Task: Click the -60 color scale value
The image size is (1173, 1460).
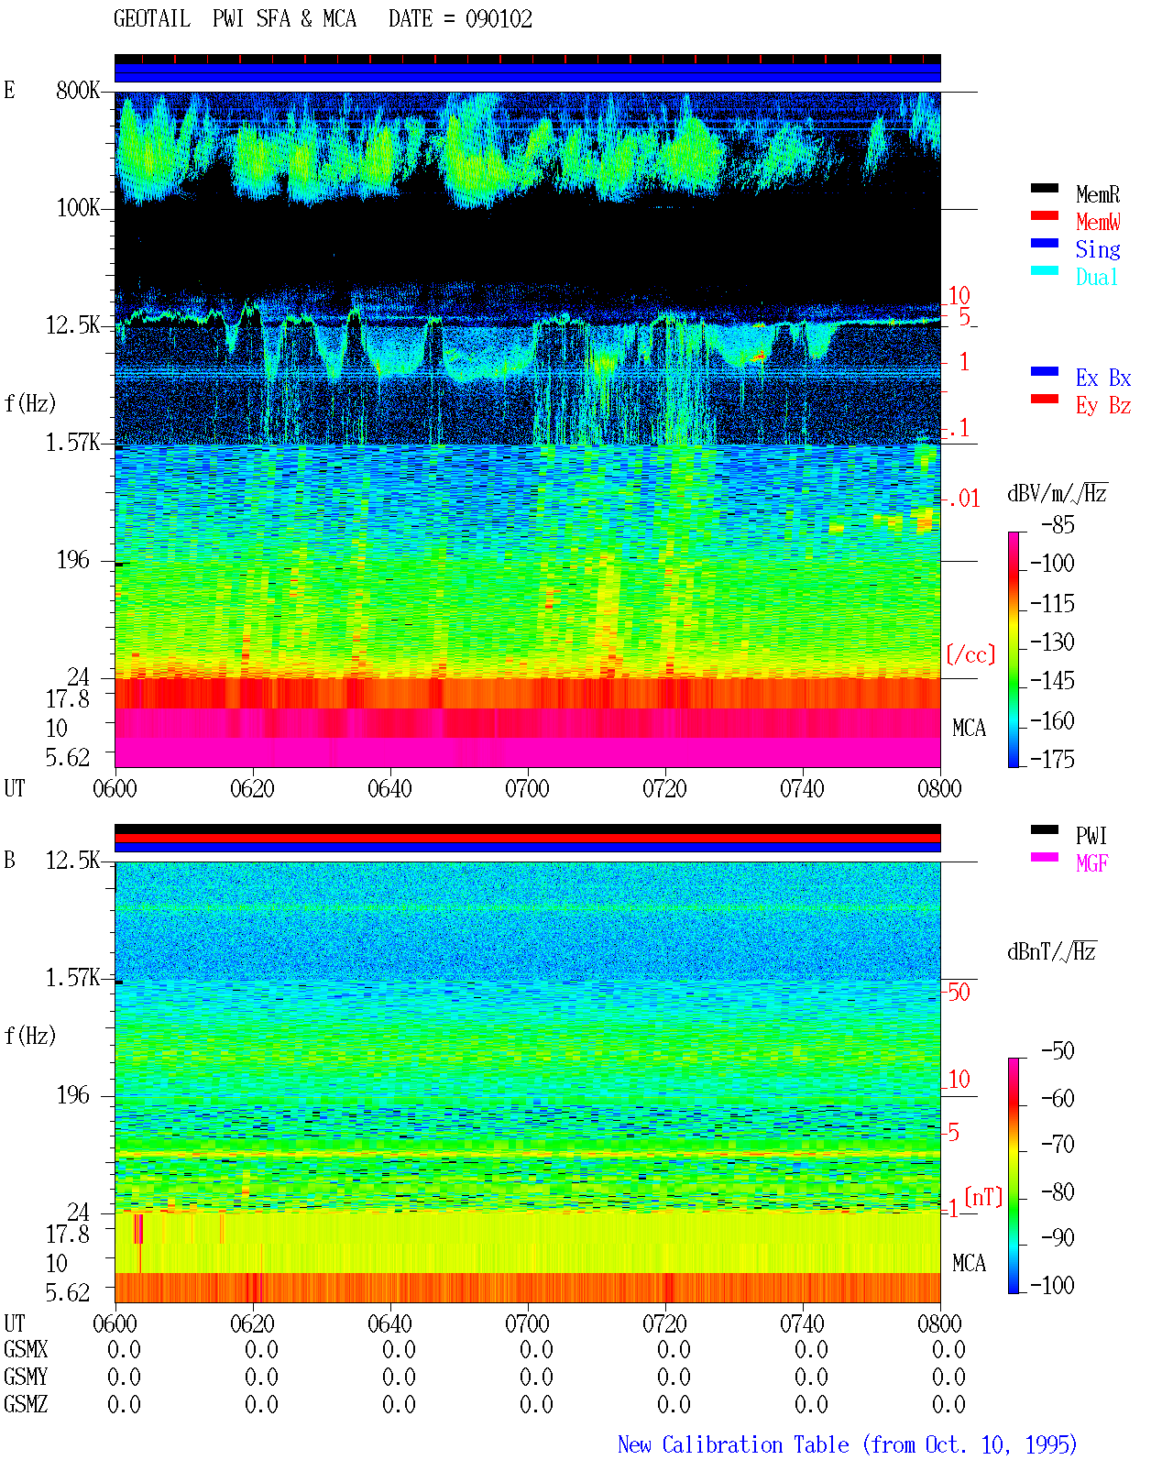Action: [x=1058, y=1098]
